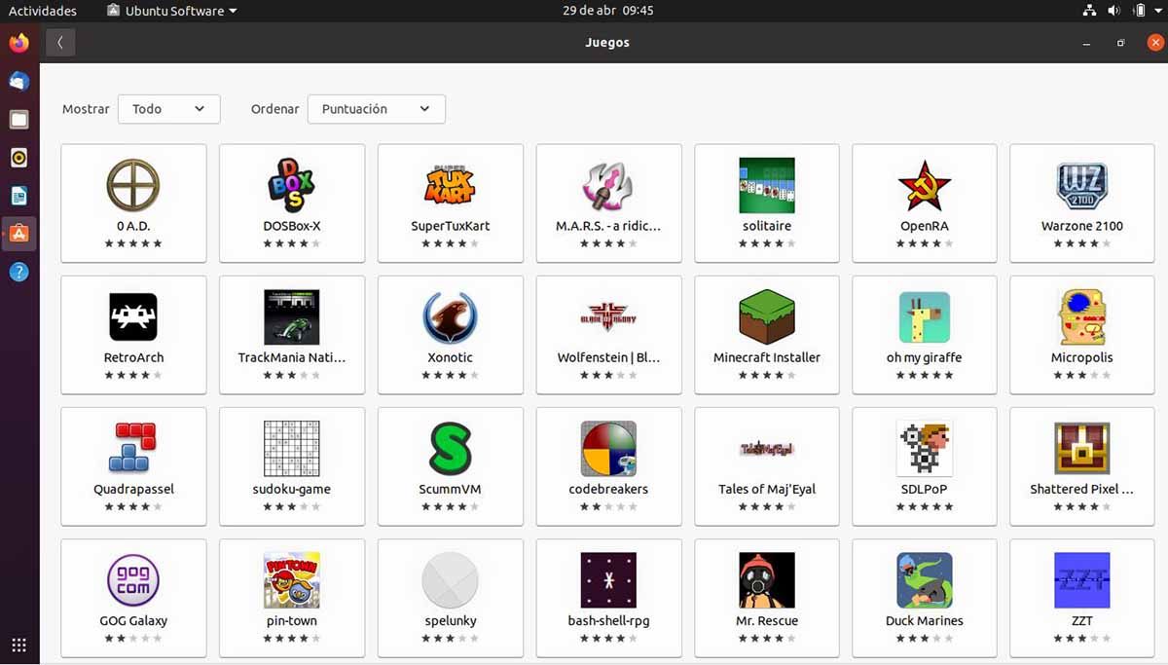This screenshot has width=1168, height=665.
Task: Select the Tales of Maj'Eyal icon
Action: click(767, 448)
